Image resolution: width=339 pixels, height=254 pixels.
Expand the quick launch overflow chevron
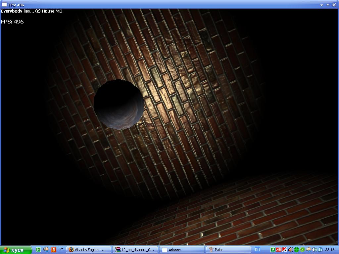[x=61, y=249]
